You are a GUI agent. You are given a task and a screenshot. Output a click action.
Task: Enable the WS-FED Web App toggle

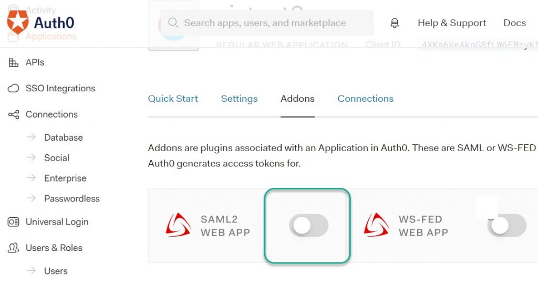506,225
